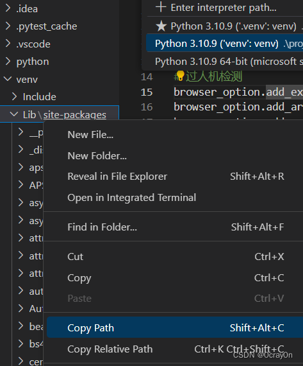Open the .pytest_cache folder name
This screenshot has width=303, height=366.
[47, 26]
